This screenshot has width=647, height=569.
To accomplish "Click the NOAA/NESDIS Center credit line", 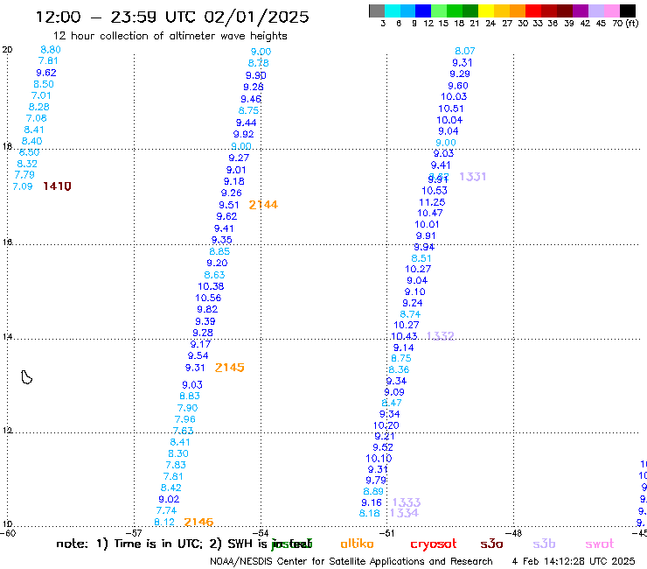I will point(351,561).
